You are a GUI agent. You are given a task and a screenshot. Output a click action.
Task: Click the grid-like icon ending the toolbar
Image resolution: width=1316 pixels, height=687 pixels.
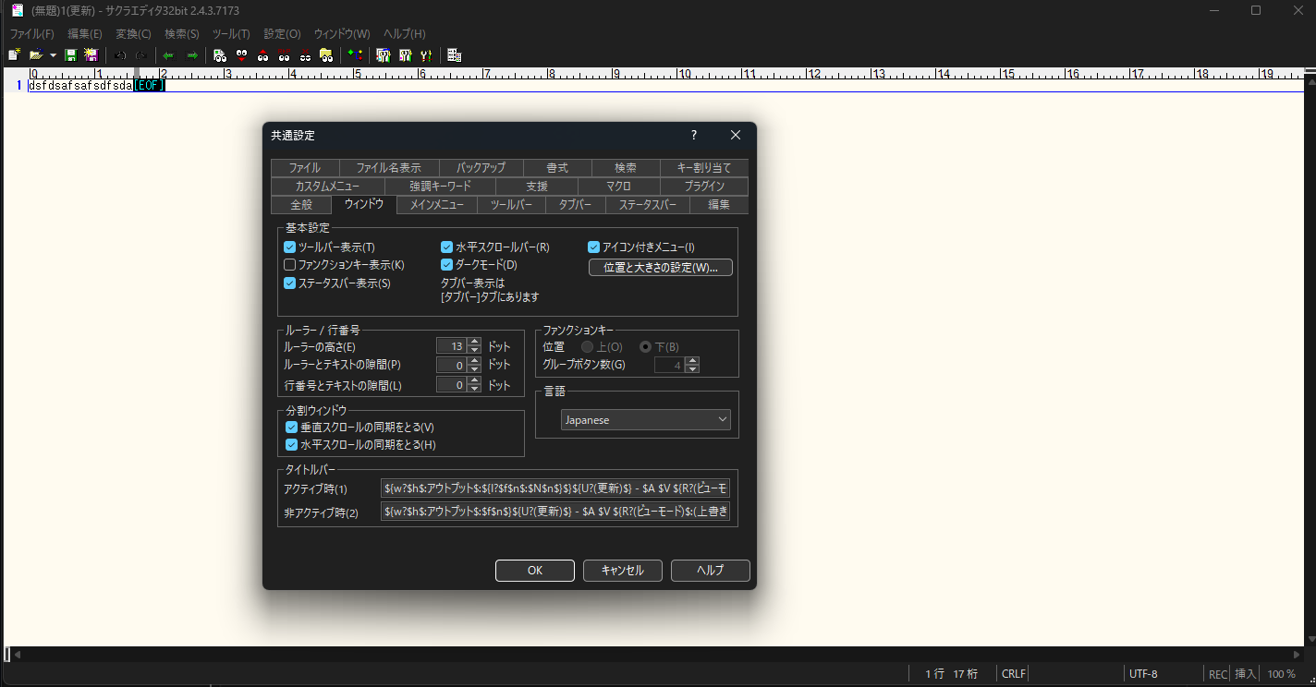[454, 55]
